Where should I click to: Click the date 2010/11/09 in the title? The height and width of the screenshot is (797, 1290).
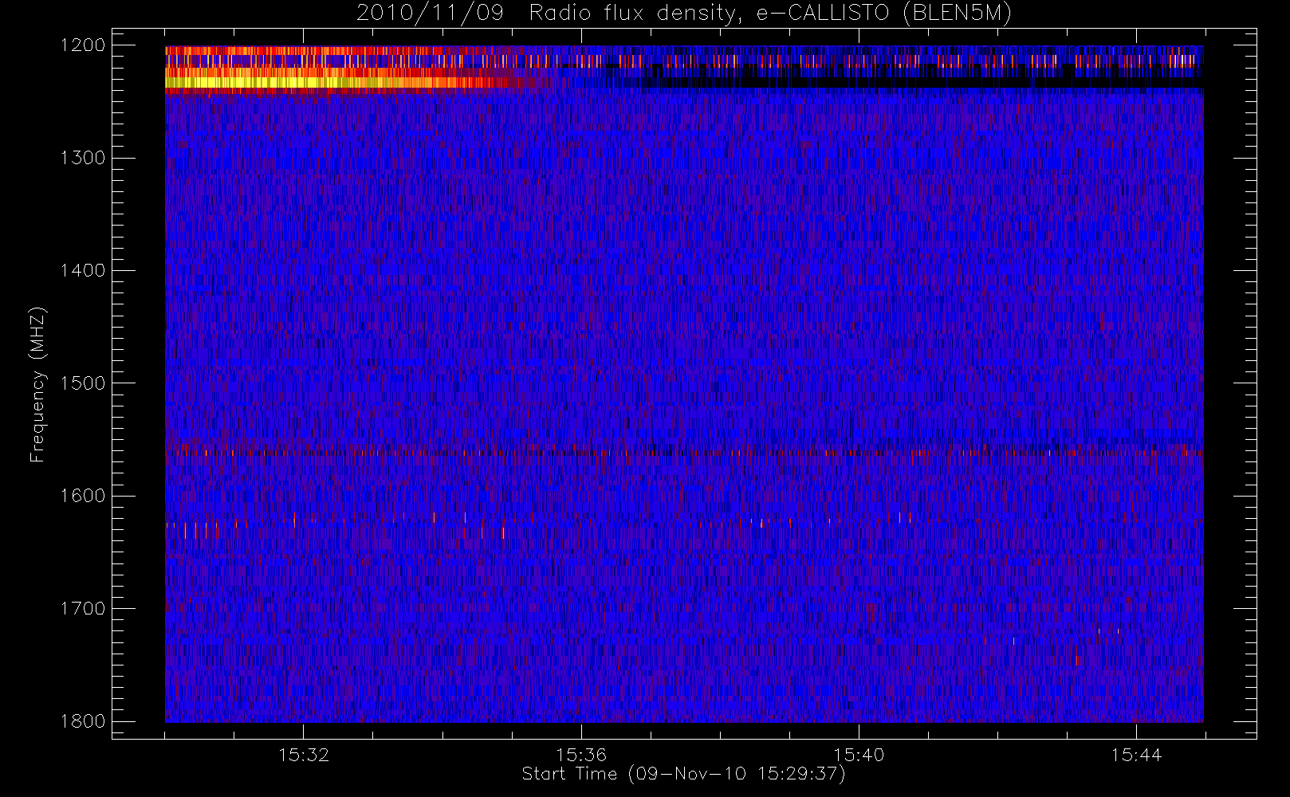pos(430,14)
